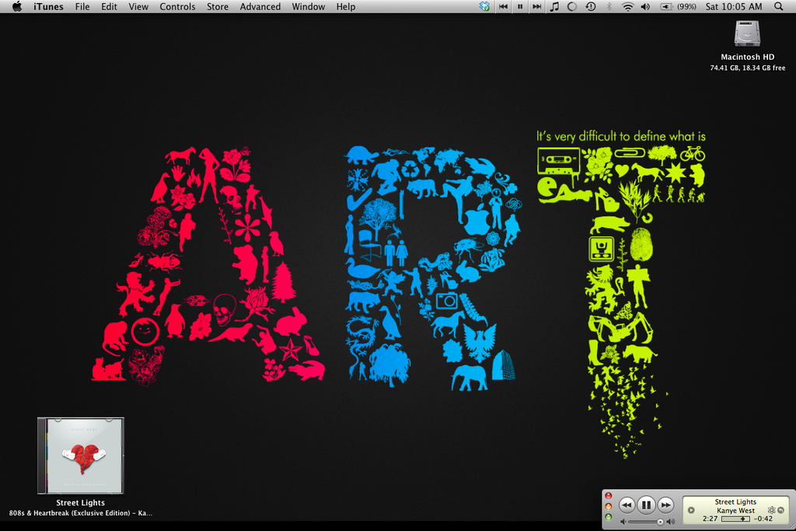Click the 808s & Heartbreak album artwork

[x=81, y=456]
